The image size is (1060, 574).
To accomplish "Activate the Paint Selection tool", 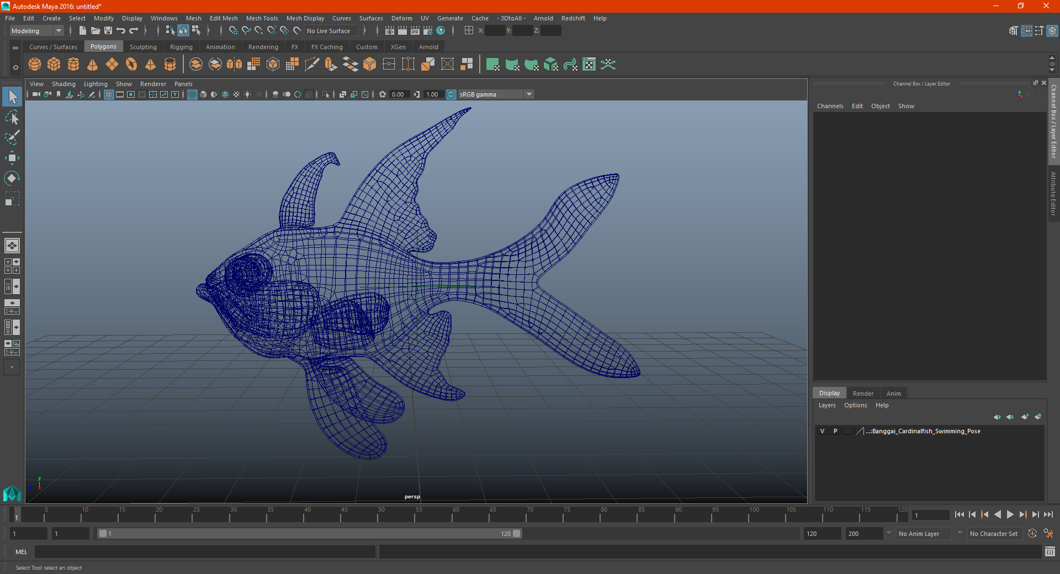I will 12,137.
